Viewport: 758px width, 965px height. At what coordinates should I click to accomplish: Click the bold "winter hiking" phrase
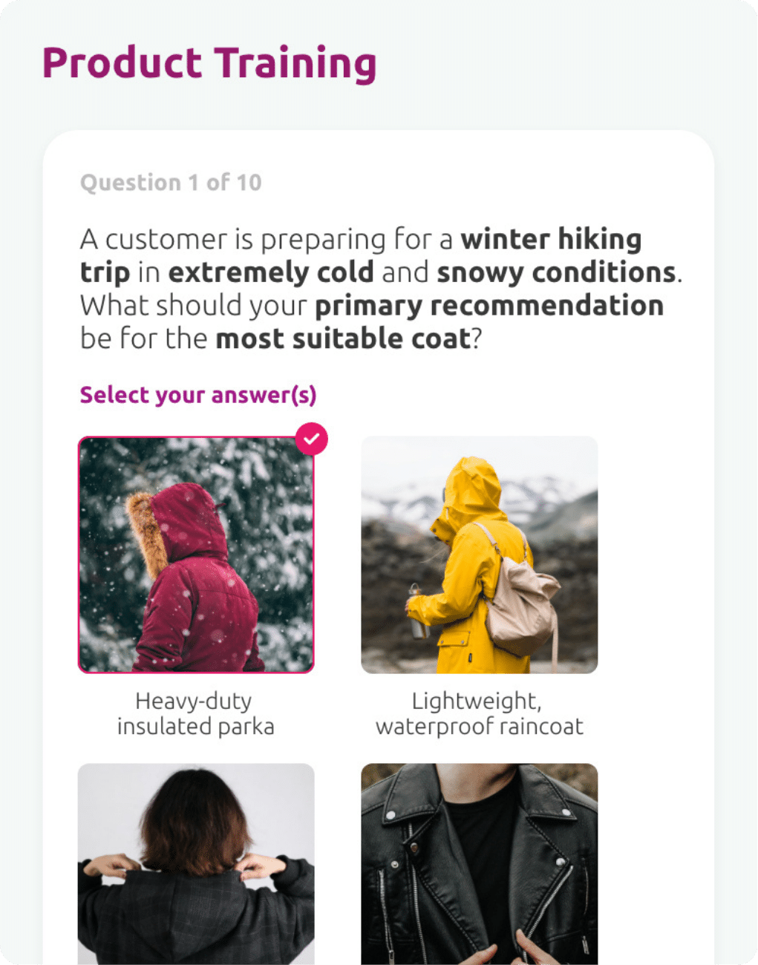pyautogui.click(x=551, y=239)
